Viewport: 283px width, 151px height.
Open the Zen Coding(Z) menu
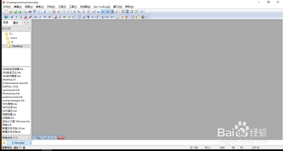tap(102, 7)
